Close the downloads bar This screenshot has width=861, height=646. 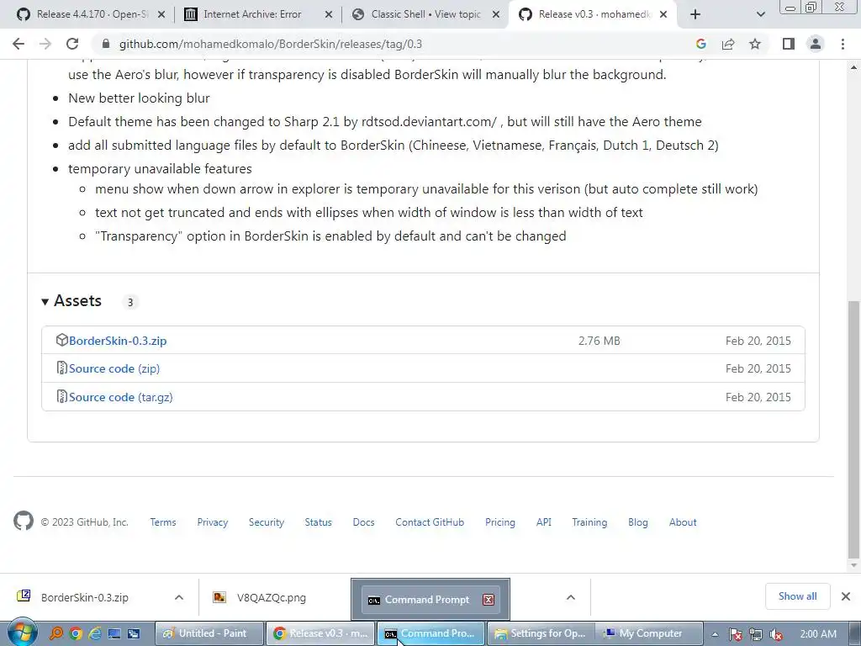[x=846, y=596]
